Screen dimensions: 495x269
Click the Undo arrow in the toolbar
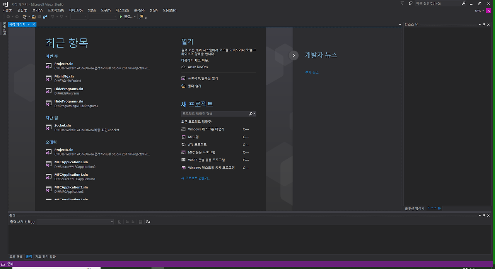coord(53,17)
